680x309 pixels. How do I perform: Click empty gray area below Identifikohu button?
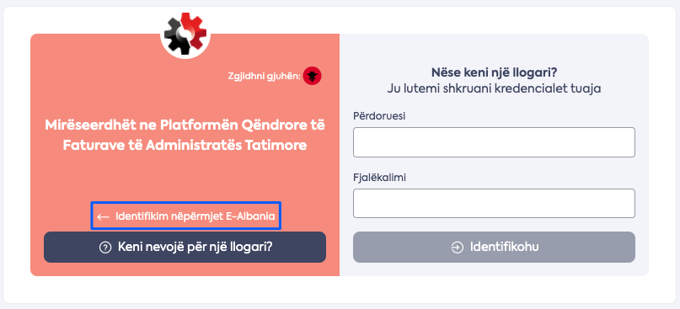tap(494, 269)
